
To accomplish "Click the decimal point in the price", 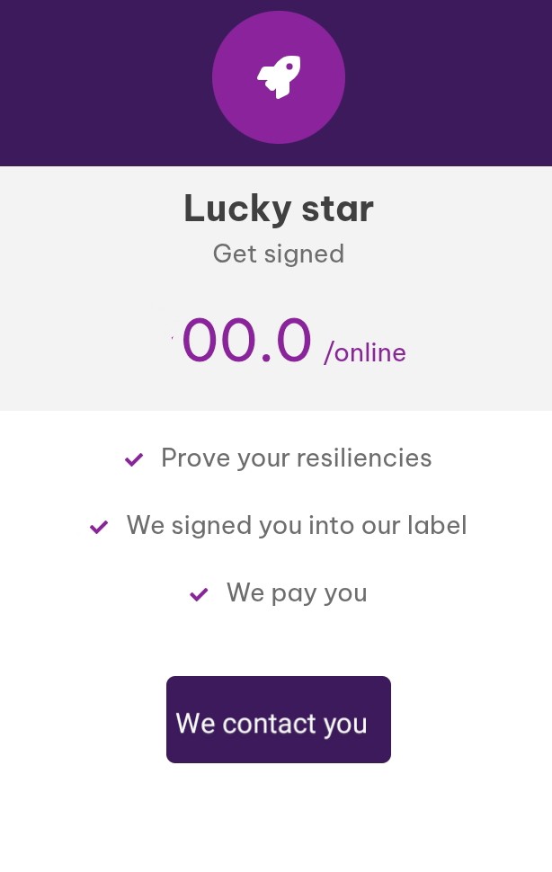I will [x=266, y=358].
